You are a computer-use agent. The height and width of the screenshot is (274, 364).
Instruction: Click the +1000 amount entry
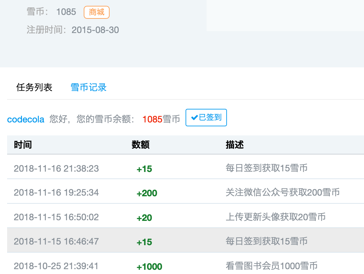149,267
